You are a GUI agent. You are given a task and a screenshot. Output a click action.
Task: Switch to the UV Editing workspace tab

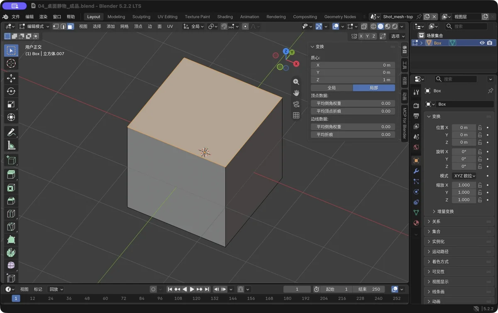(x=167, y=17)
